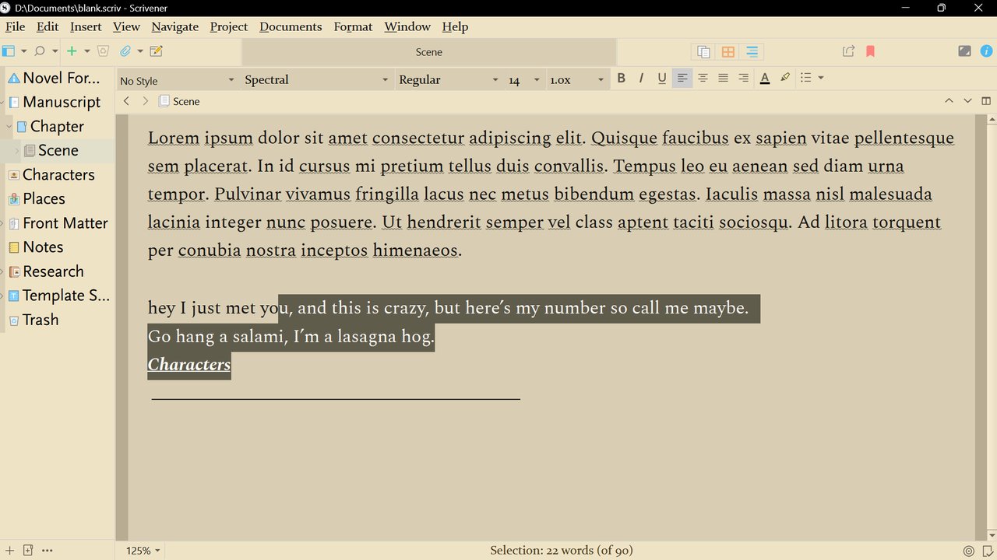
Task: Set left text alignment
Action: 682,78
